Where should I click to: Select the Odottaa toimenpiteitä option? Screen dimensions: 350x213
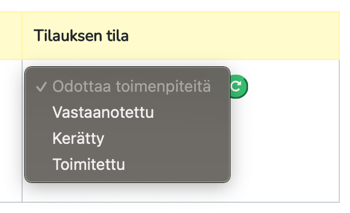[x=127, y=87]
